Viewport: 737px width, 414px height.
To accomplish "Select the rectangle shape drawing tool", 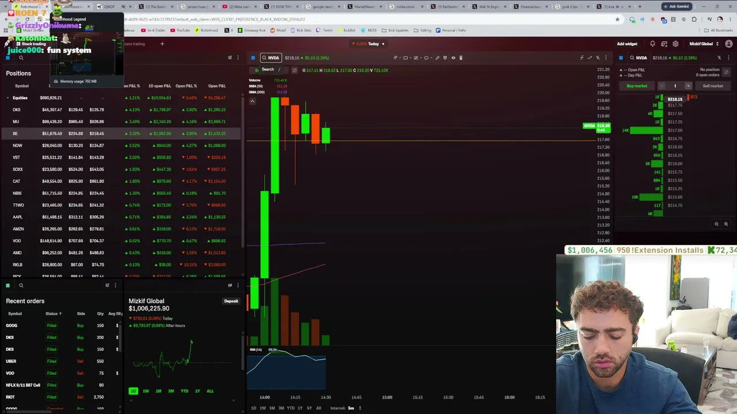I will (x=405, y=57).
